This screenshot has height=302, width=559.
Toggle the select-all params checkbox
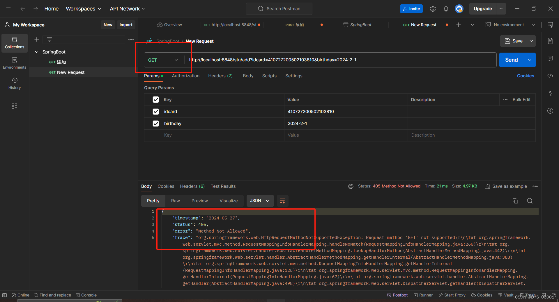pos(156,100)
